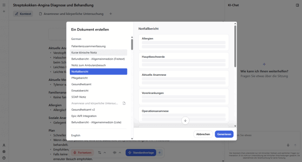Click the microphone icon in chat input
302x162 pixels.
pyautogui.click(x=288, y=145)
